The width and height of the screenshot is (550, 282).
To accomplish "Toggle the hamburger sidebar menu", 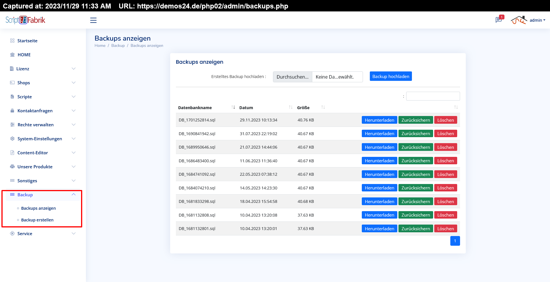I will (x=93, y=20).
